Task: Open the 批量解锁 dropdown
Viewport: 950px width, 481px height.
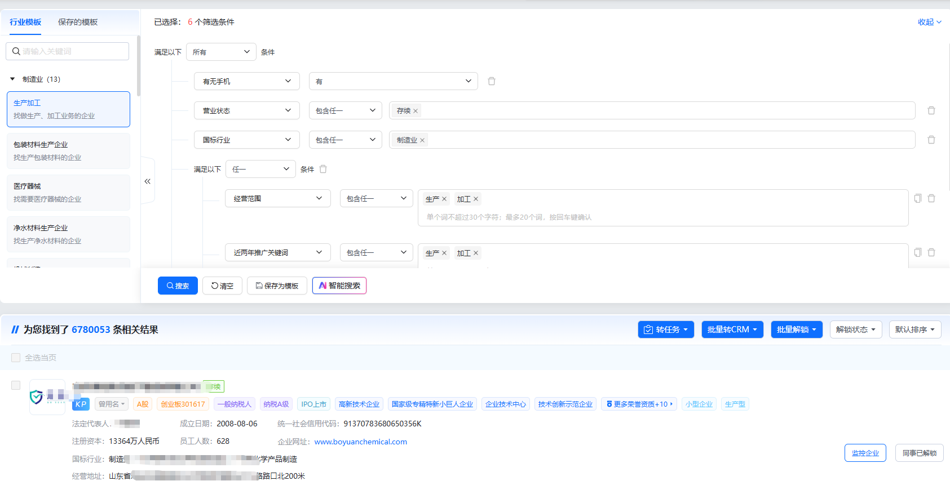Action: tap(797, 329)
